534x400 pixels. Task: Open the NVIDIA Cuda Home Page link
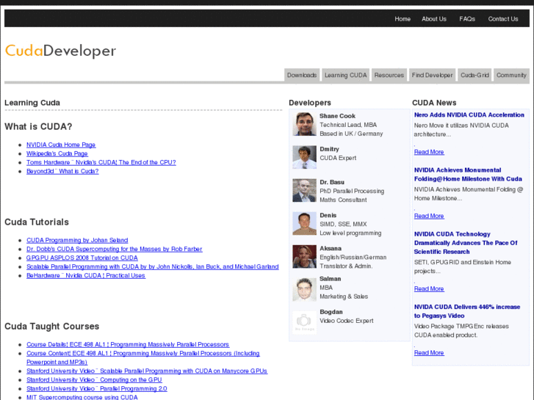[x=61, y=145]
